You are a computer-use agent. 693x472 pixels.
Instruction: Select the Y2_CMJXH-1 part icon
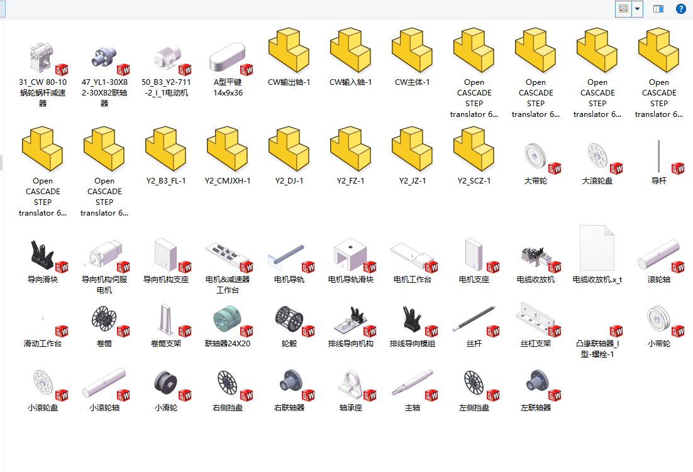(x=228, y=149)
